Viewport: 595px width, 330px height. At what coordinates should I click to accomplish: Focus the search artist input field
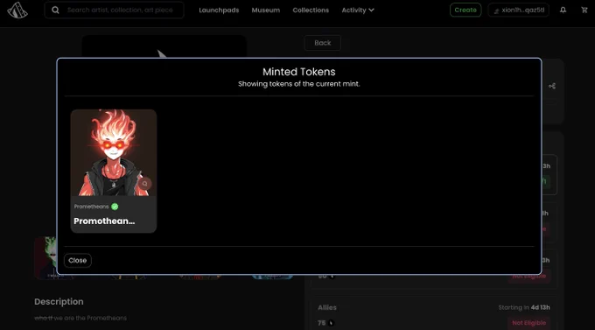(x=120, y=10)
